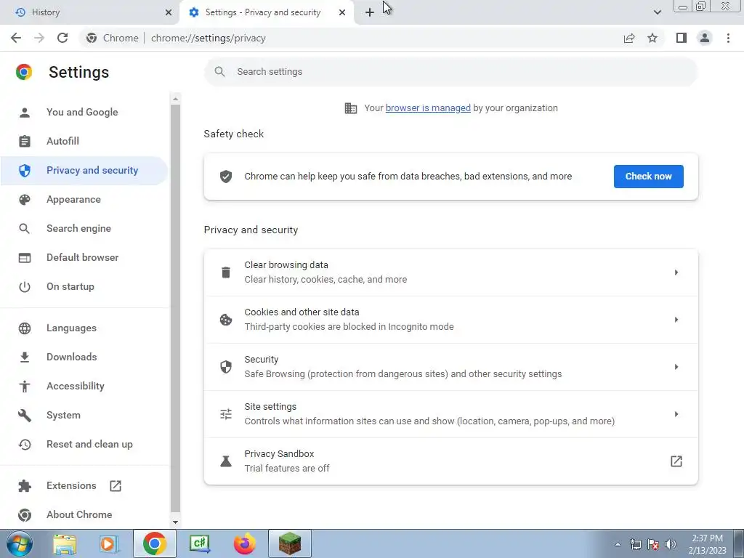Open Languages settings
The width and height of the screenshot is (744, 558).
84,328
